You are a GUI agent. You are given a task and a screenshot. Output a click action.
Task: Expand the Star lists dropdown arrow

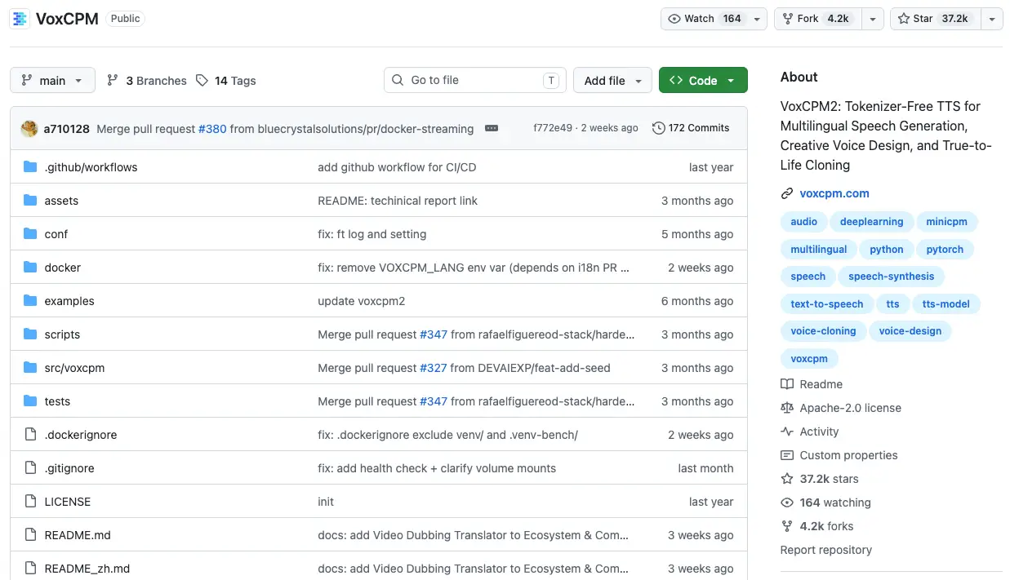click(x=991, y=19)
